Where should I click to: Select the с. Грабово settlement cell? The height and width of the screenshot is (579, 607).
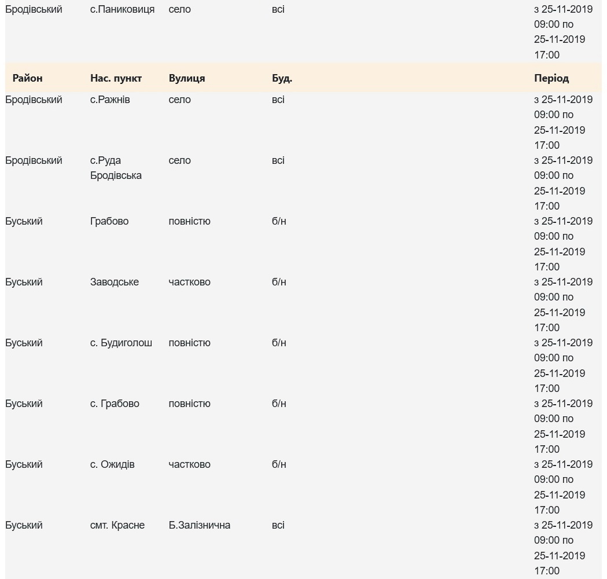[115, 404]
